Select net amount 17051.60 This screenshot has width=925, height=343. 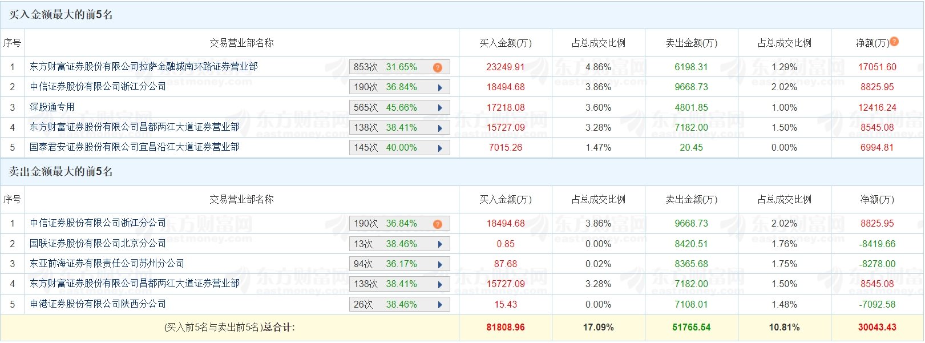tap(878, 67)
